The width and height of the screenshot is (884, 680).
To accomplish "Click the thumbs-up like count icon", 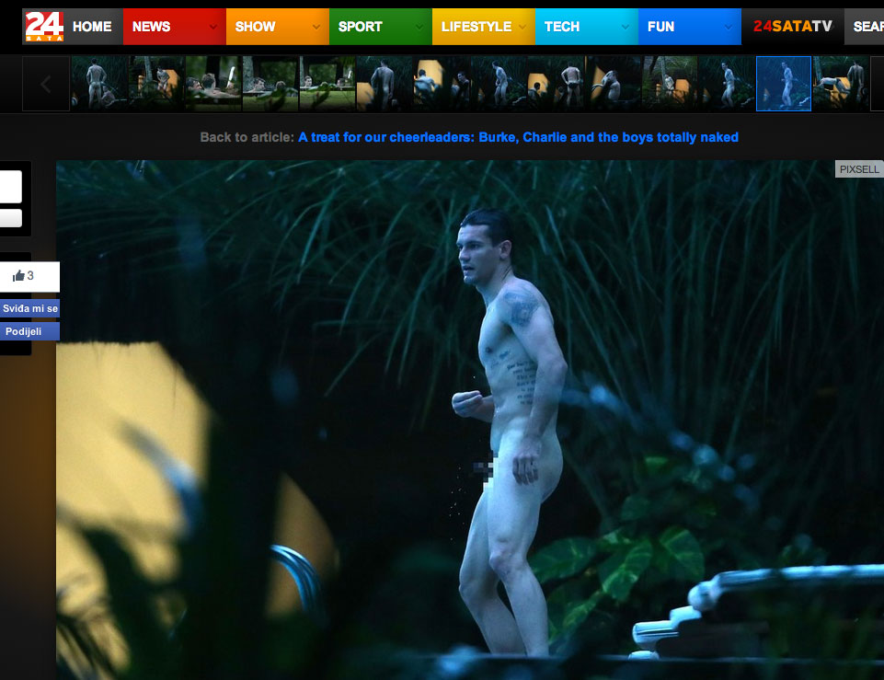I will click(18, 276).
